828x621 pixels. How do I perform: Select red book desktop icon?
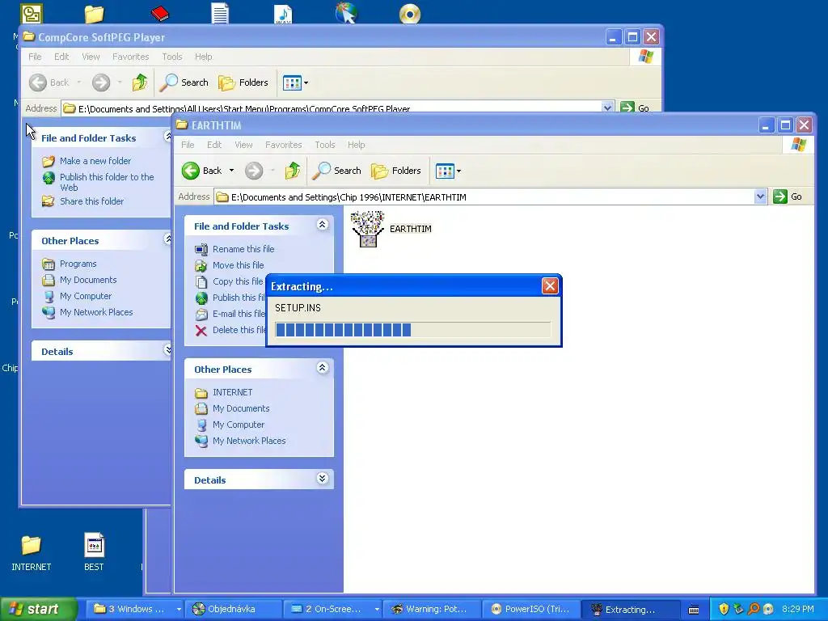tap(159, 13)
